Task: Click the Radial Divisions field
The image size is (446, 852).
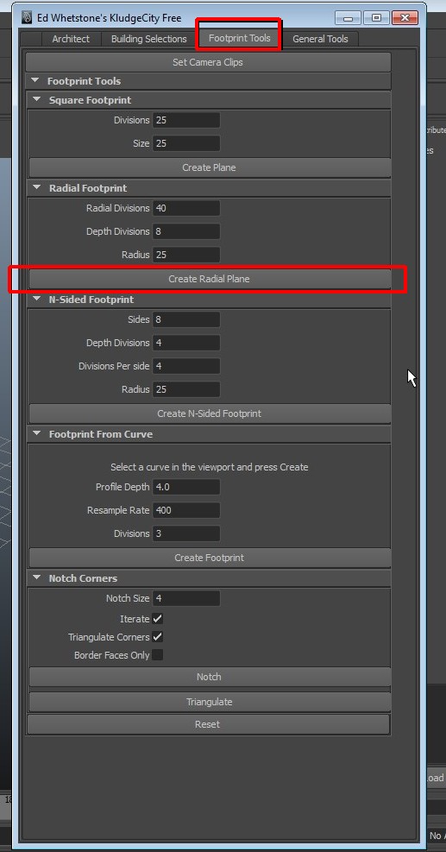Action: click(186, 208)
